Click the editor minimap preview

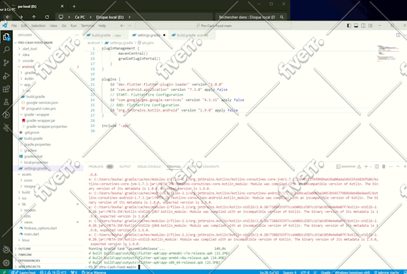pos(388,53)
